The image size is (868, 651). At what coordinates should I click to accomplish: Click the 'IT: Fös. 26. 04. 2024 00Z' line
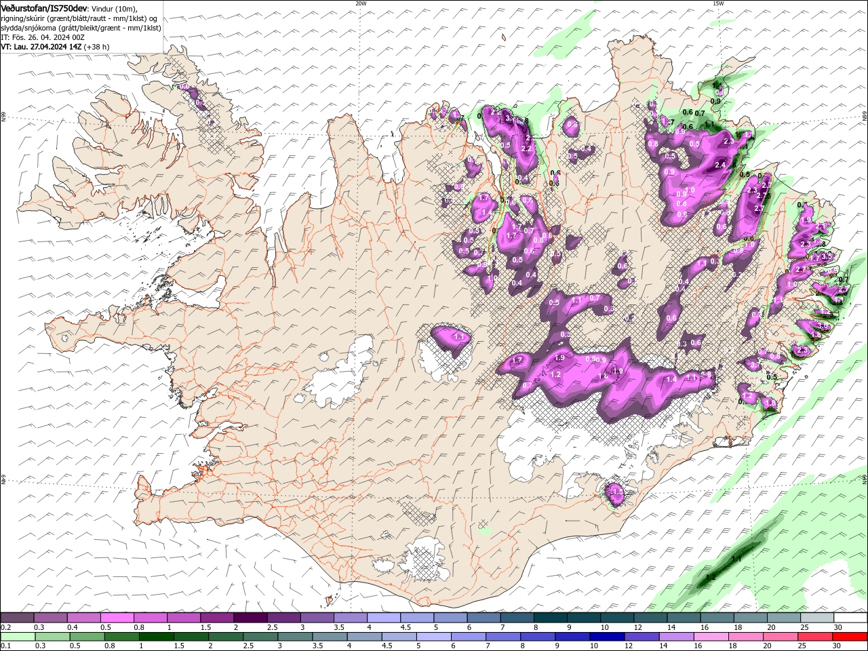click(x=42, y=37)
